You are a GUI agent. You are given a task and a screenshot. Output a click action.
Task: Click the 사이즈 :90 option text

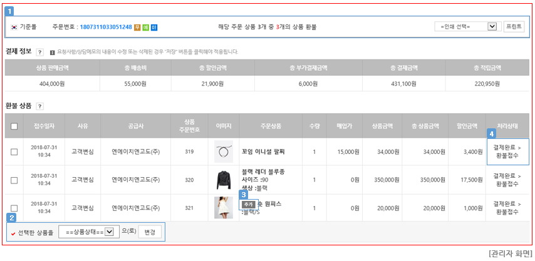(x=255, y=180)
